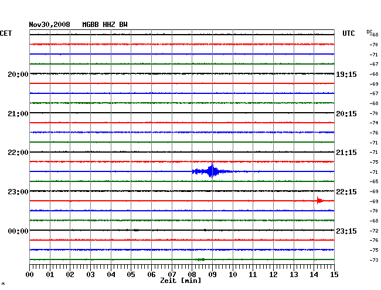
Task: Click the station code MGBB
Action: [x=90, y=25]
